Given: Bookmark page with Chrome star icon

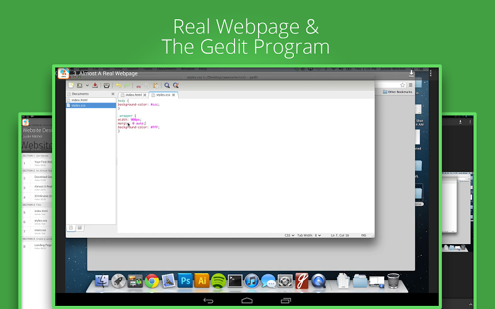Looking at the screenshot, I should point(402,85).
